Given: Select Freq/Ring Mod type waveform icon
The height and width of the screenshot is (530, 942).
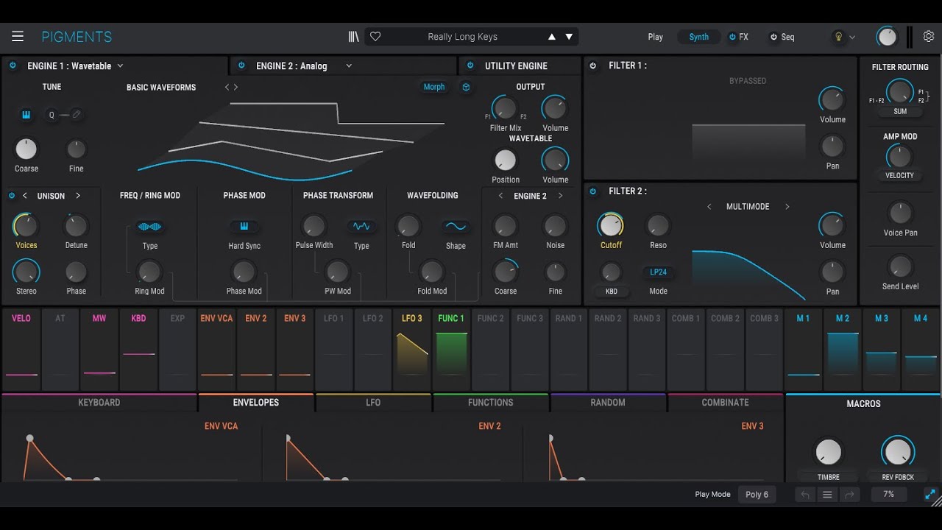Looking at the screenshot, I should 149,226.
